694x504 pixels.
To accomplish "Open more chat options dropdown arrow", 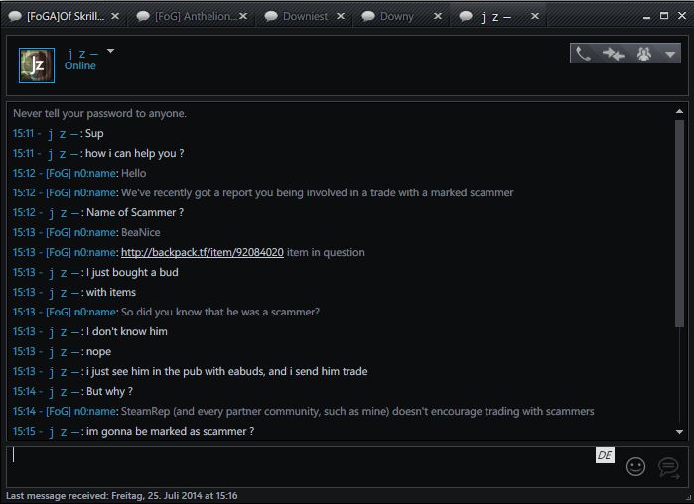I will 670,55.
